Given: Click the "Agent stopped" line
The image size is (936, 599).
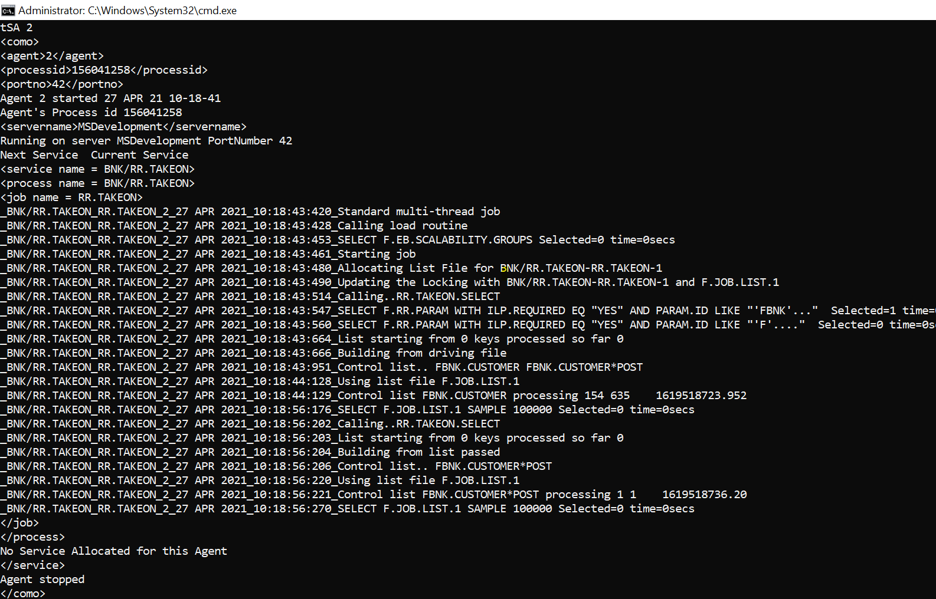Looking at the screenshot, I should pos(42,580).
